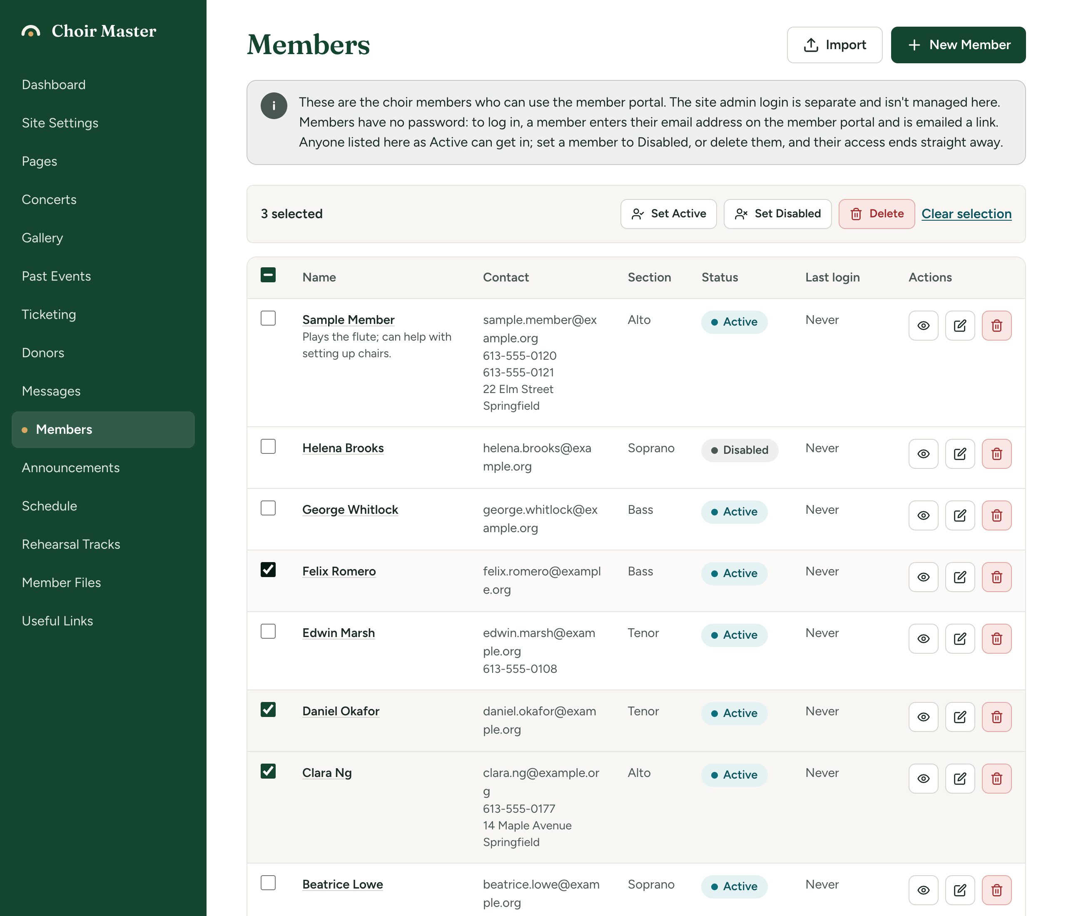View Helena Brooks via eye icon
Screen dimensions: 1066x916
[x=924, y=454]
